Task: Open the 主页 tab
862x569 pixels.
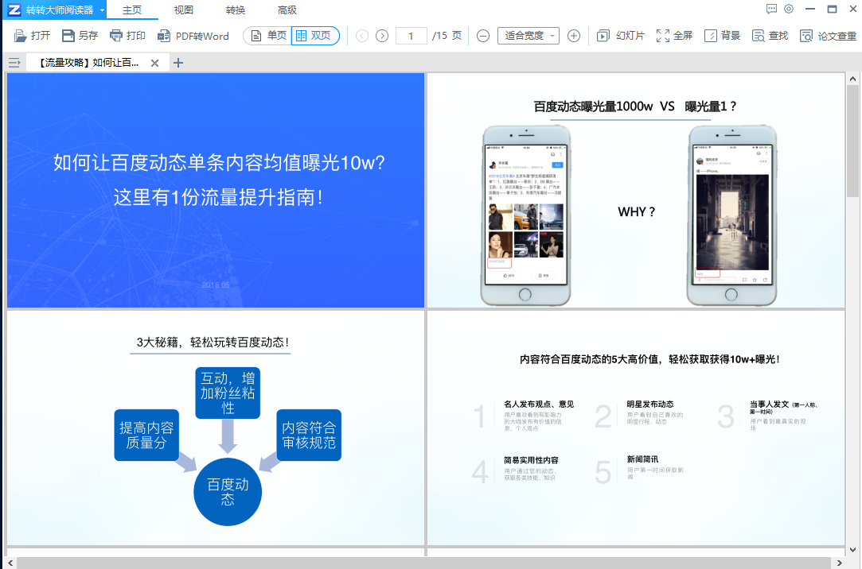Action: pos(132,10)
